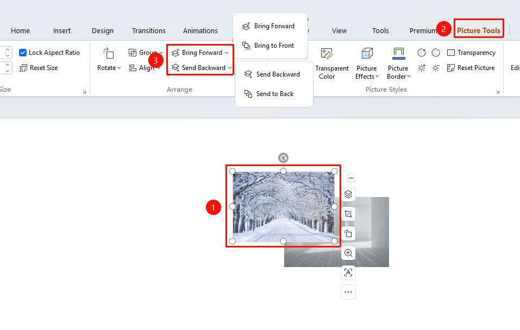520x330 pixels.
Task: Click the increase brightness sun icon
Action: [x=422, y=68]
